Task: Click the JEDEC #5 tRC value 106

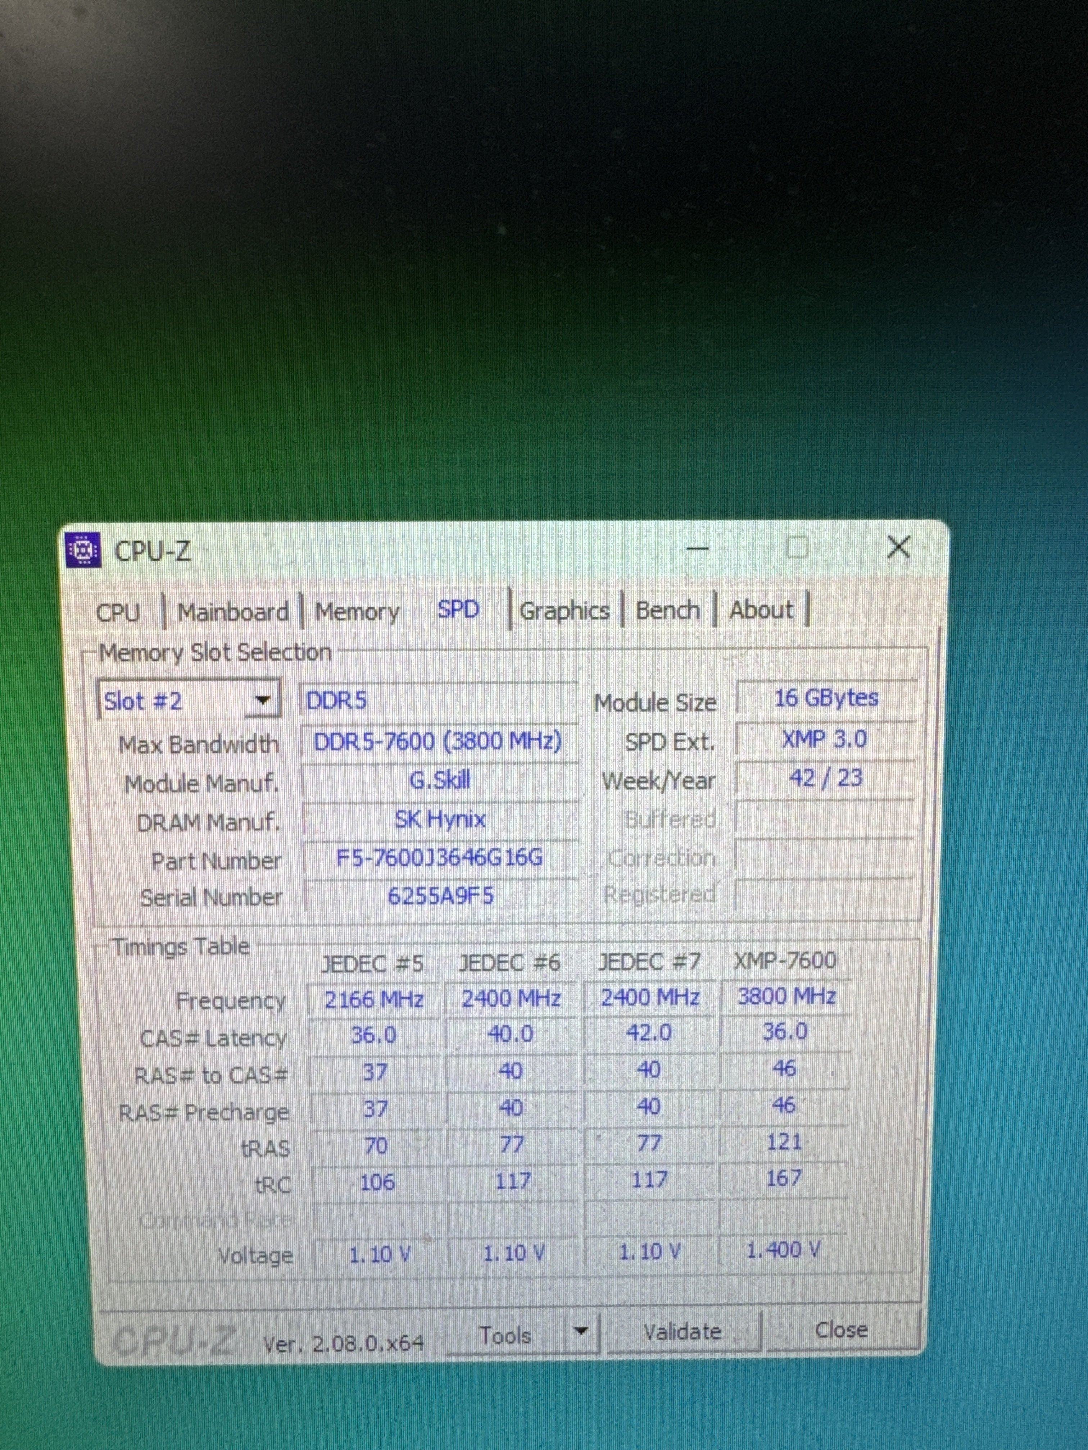Action: point(378,1182)
